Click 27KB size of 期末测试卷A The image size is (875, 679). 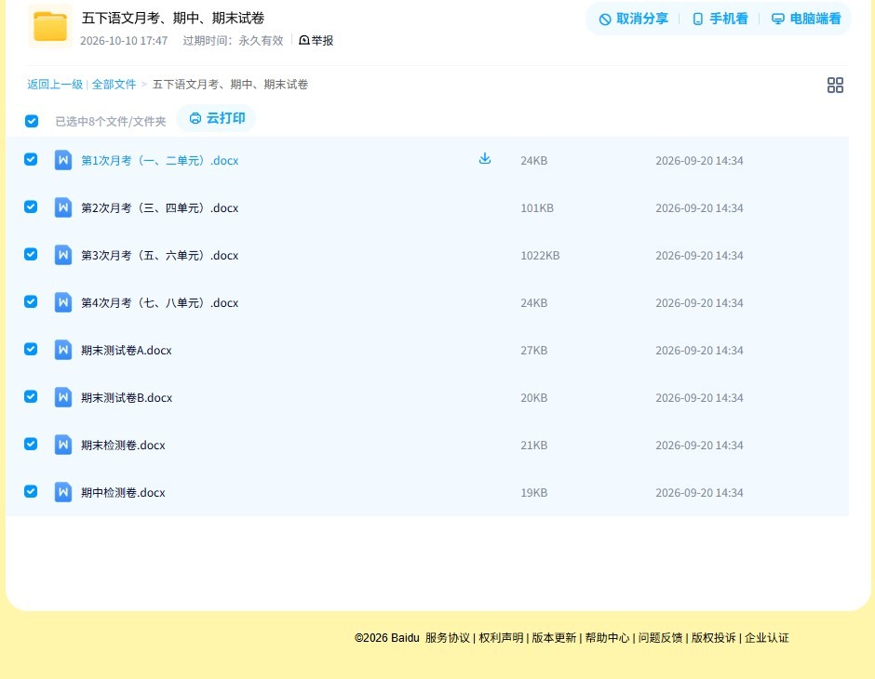tap(534, 350)
